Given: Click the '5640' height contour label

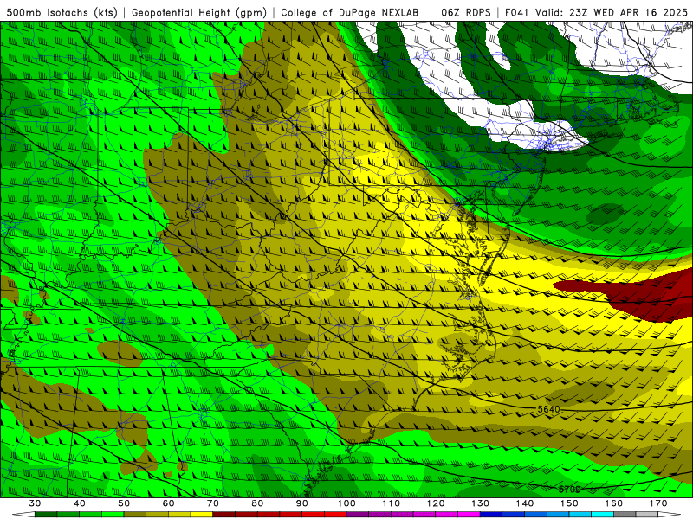Looking at the screenshot, I should (549, 409).
